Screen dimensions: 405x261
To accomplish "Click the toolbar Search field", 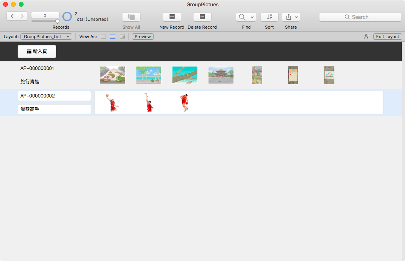I will click(x=360, y=17).
